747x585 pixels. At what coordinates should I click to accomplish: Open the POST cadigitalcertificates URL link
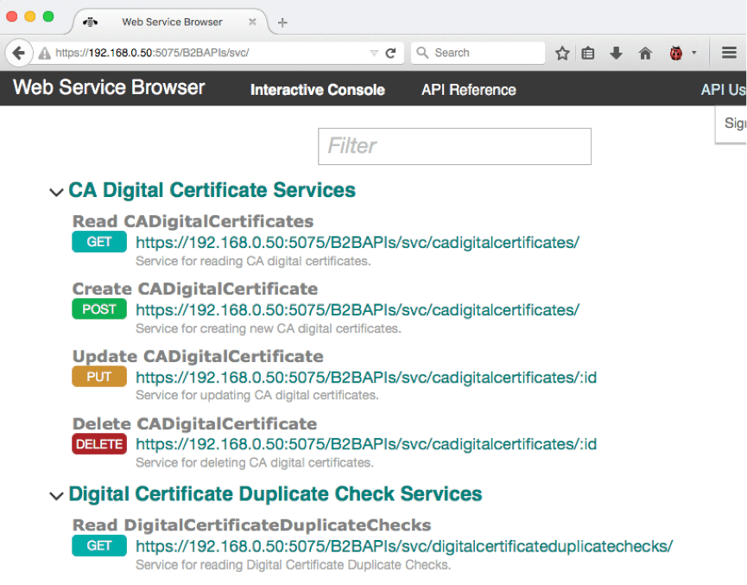358,310
